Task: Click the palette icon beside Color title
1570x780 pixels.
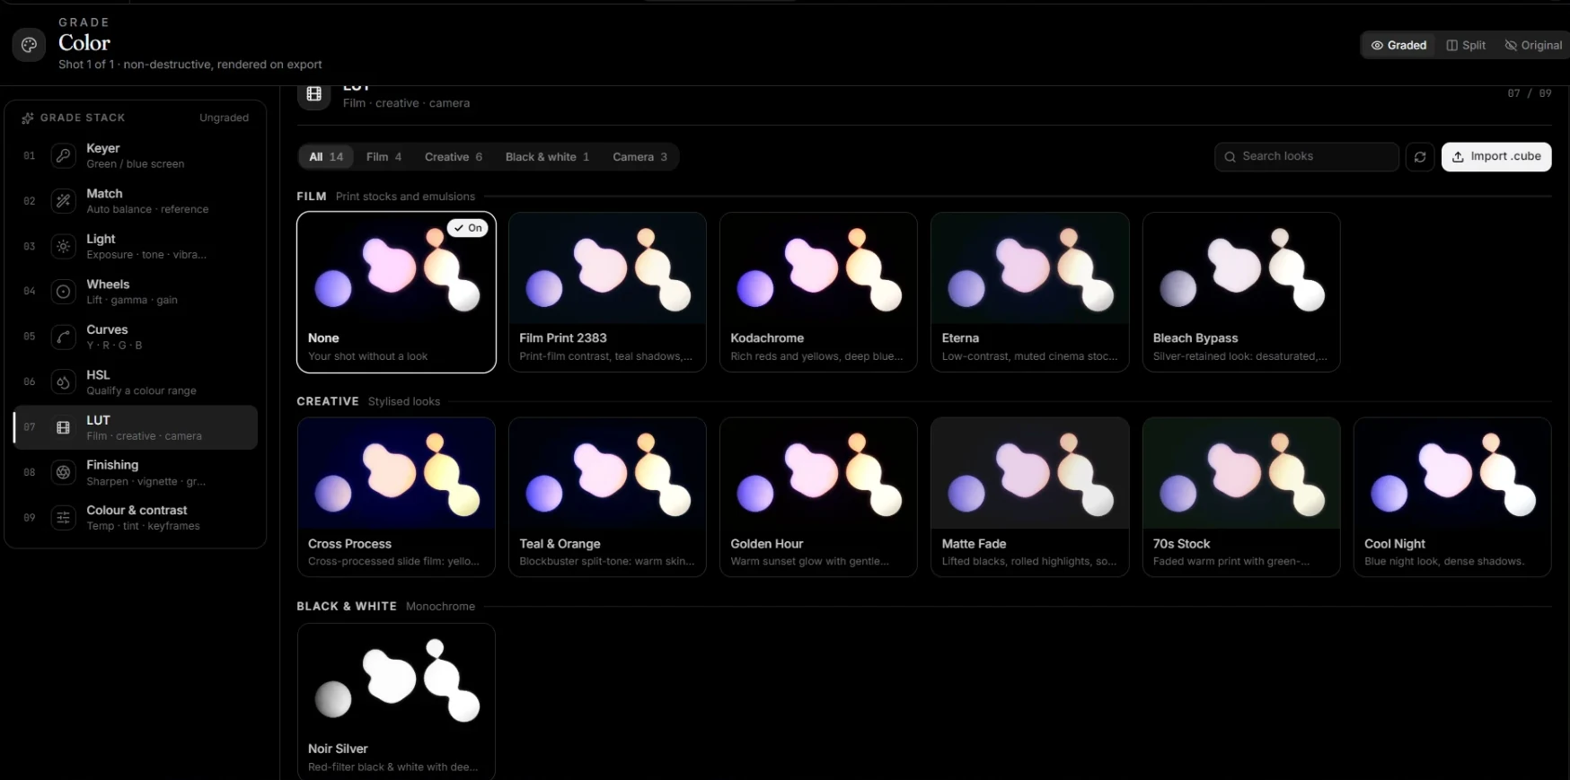Action: click(x=29, y=45)
